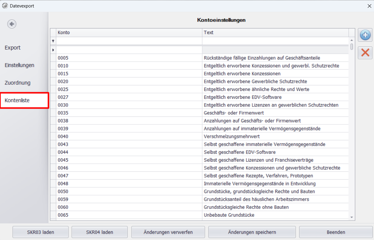
Task: Select account 0038 cell
Action: pos(129,121)
